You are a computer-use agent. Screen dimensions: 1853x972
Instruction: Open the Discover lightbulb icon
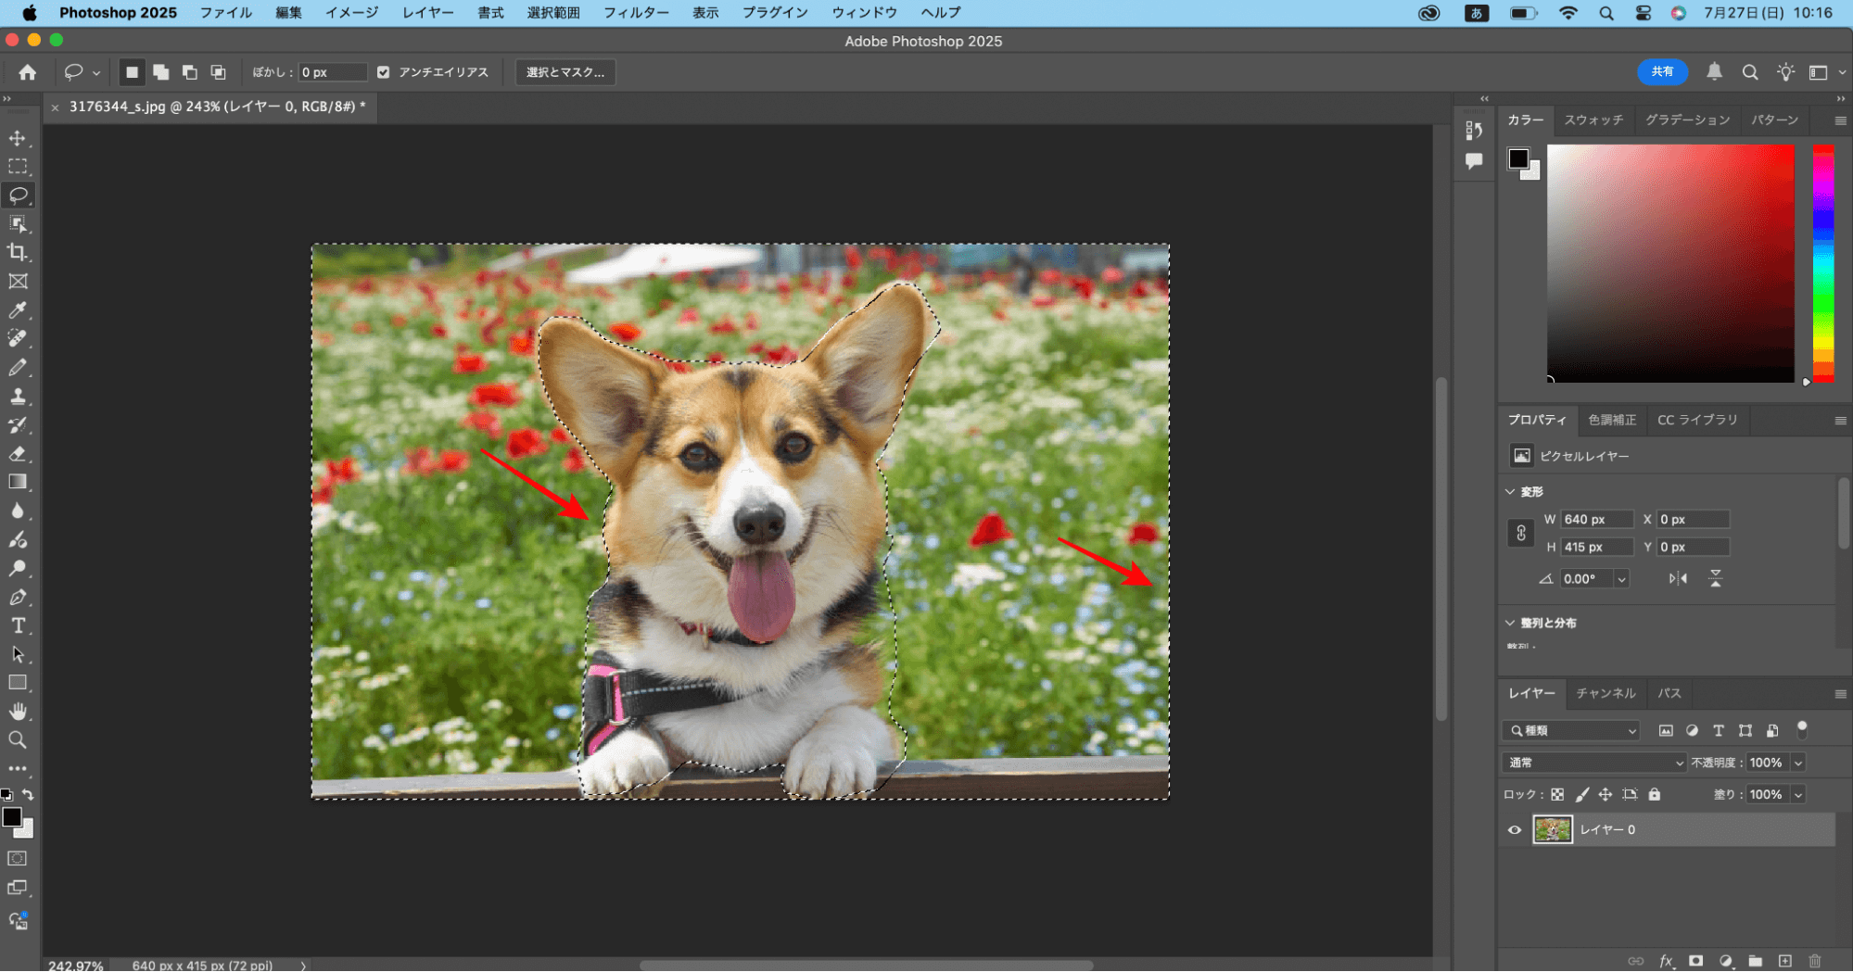pos(1785,71)
